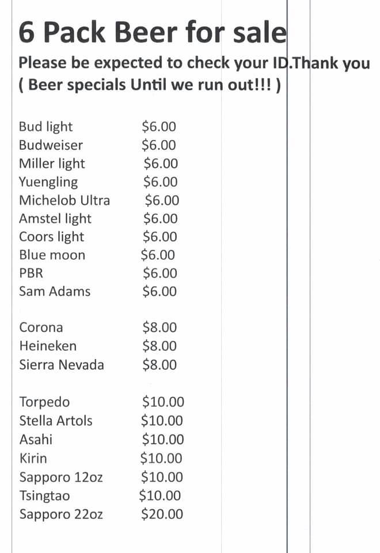Screen dimensions: 380x553
Task: Click the $20.00 price for Sapporo 22oz
Action: click(x=162, y=514)
